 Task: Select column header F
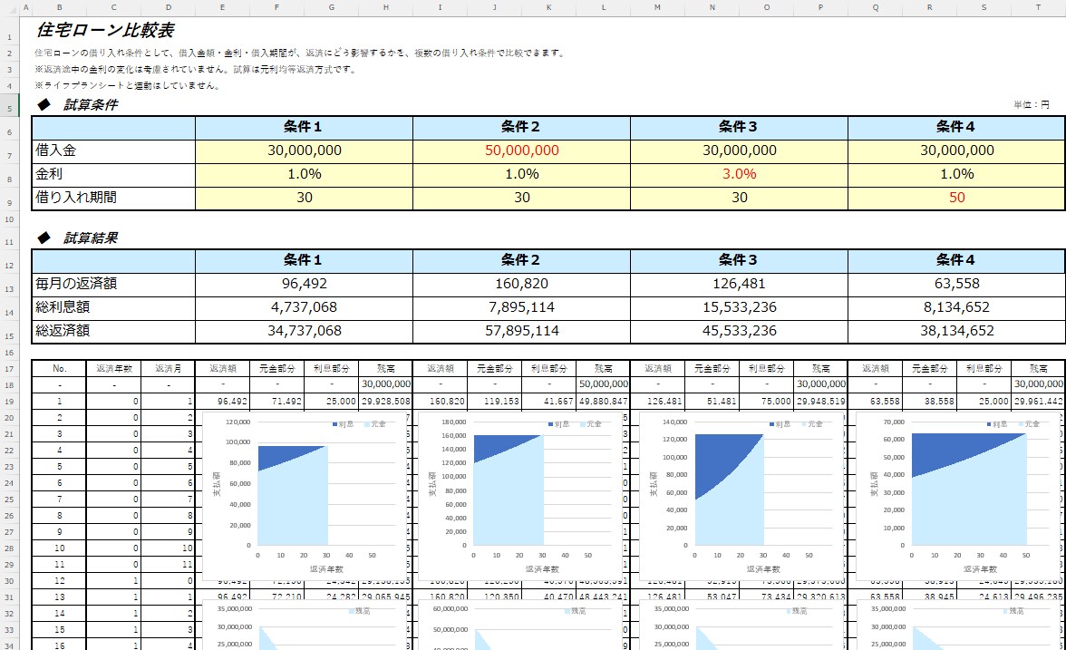[276, 7]
